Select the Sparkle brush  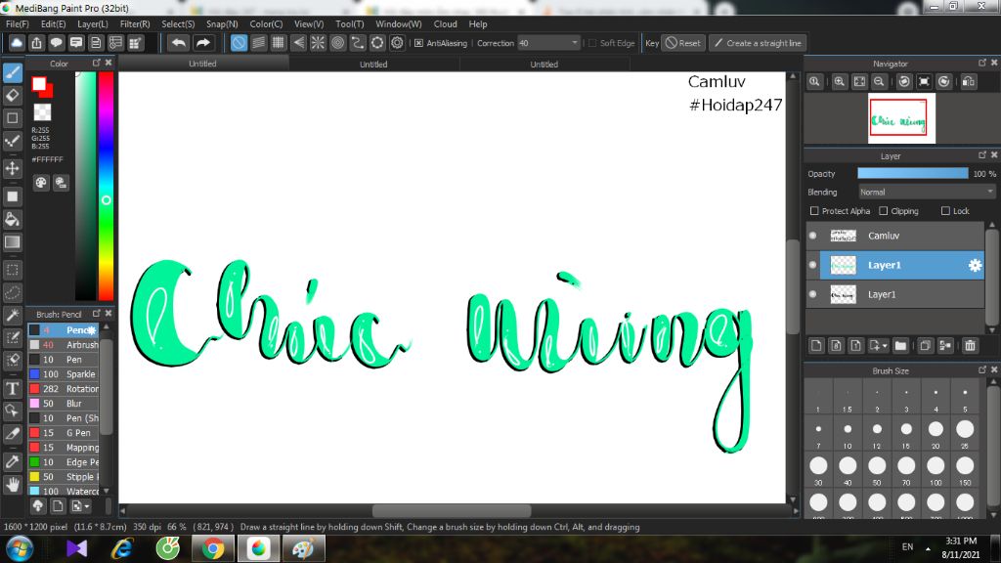pyautogui.click(x=64, y=374)
